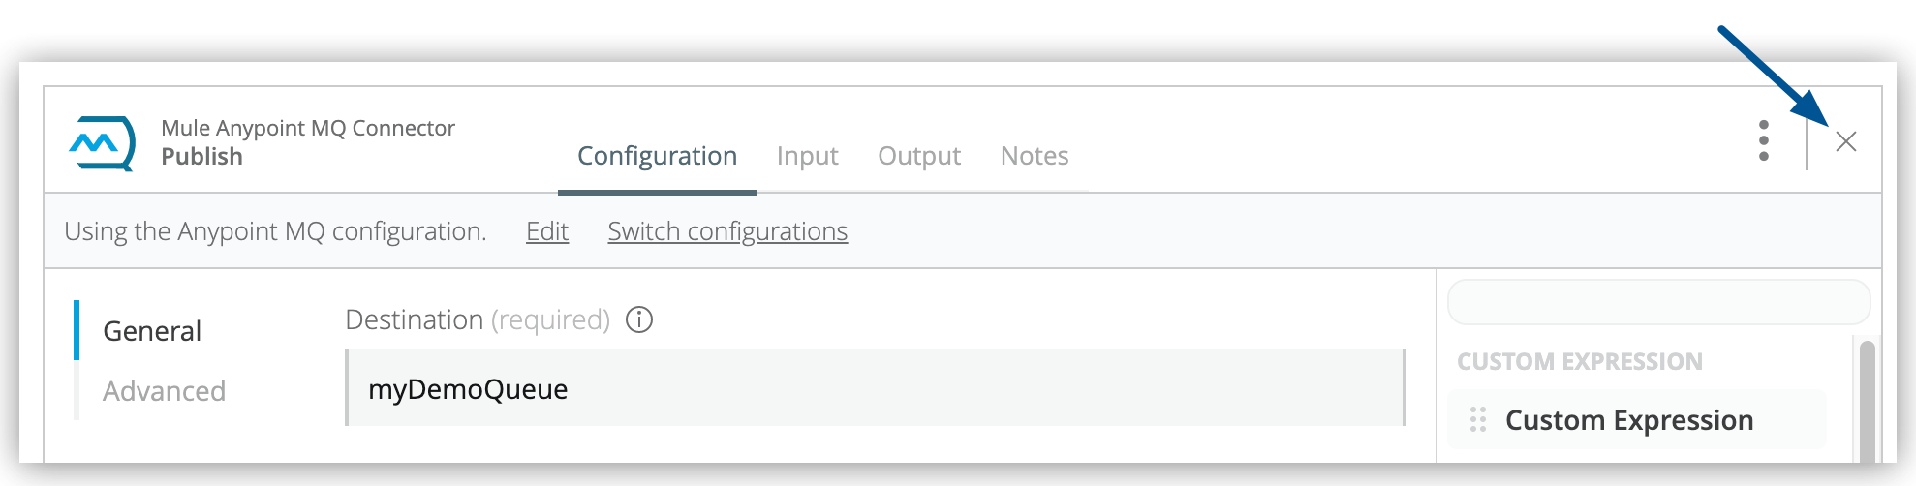View the Output tab
The width and height of the screenshot is (1916, 486).
(x=919, y=156)
